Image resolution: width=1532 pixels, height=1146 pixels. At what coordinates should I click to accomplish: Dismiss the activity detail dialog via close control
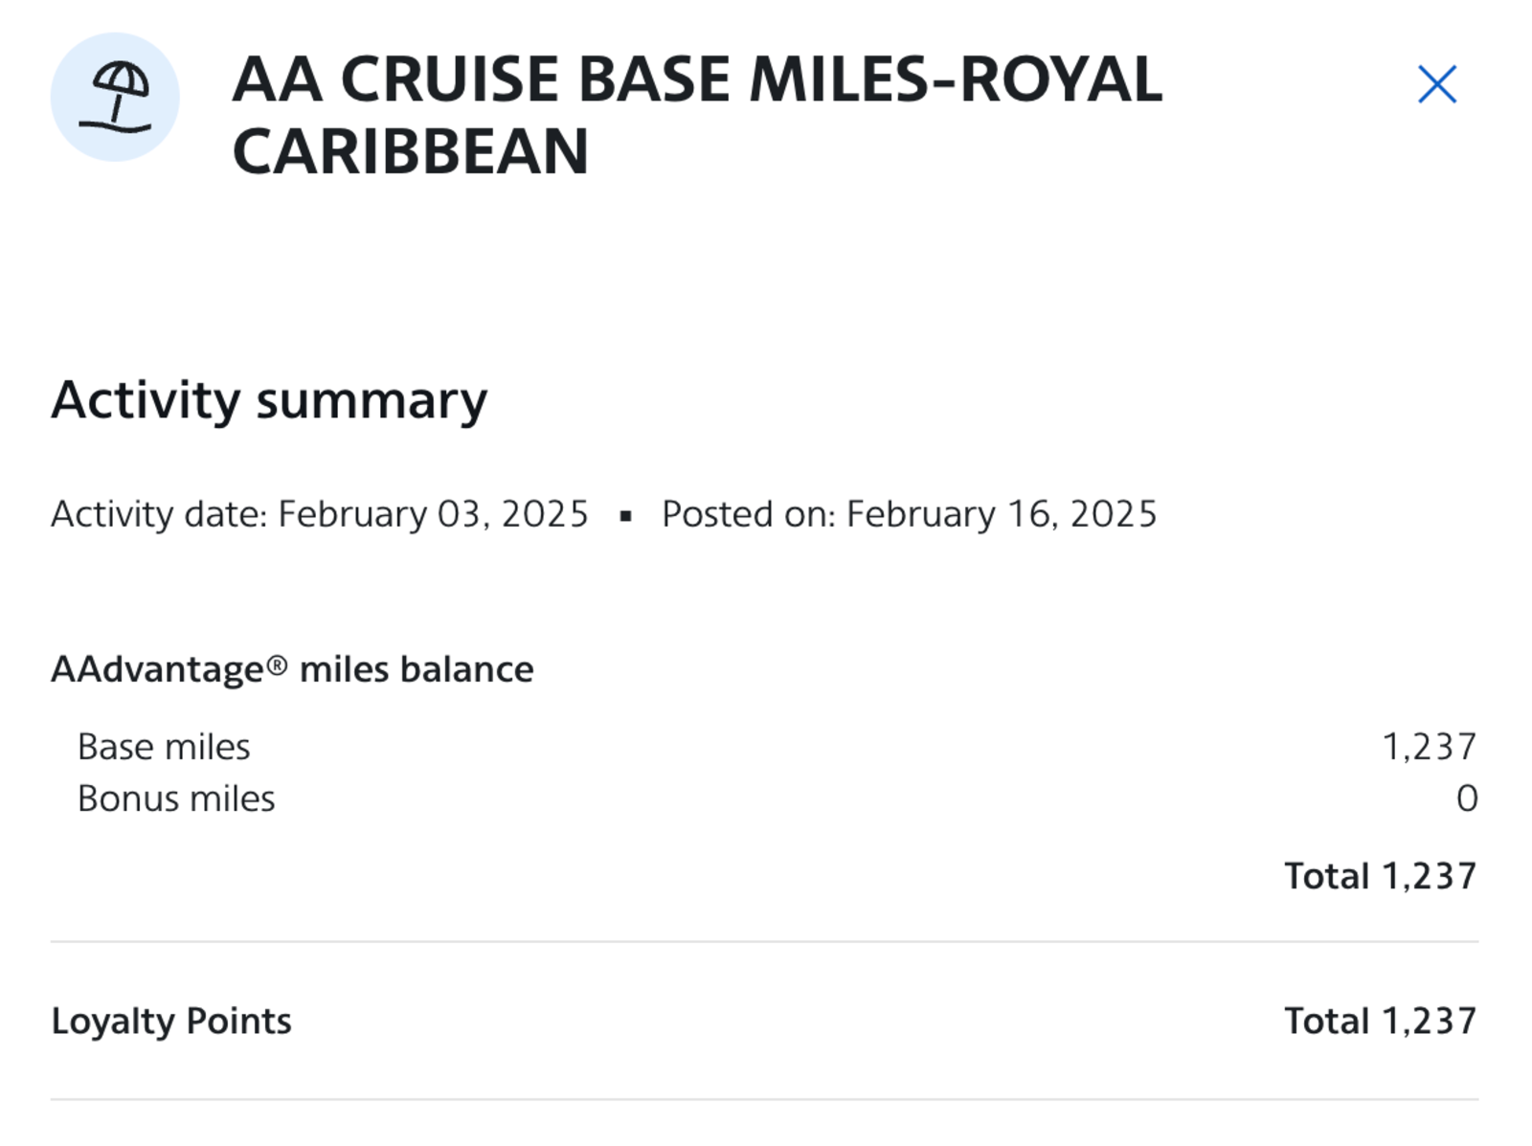(x=1436, y=84)
